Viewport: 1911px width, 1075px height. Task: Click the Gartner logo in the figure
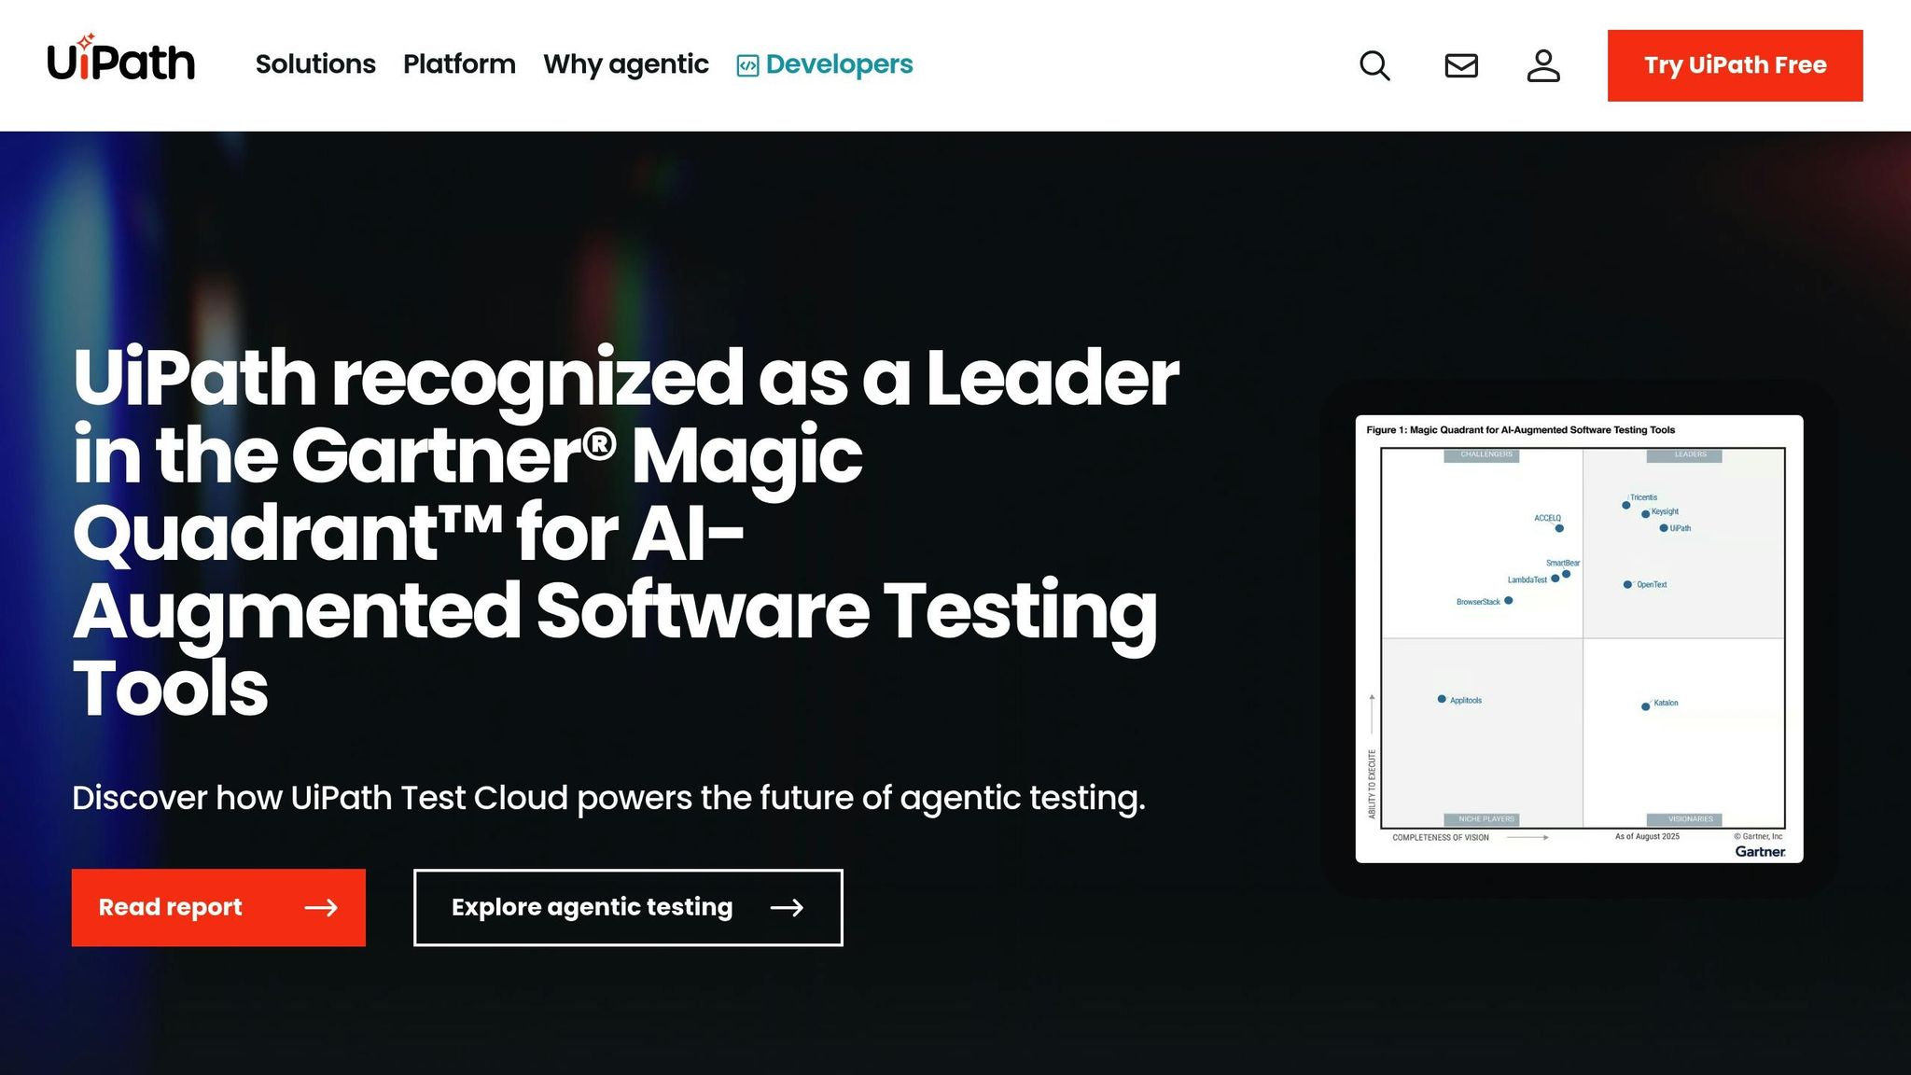click(1760, 851)
